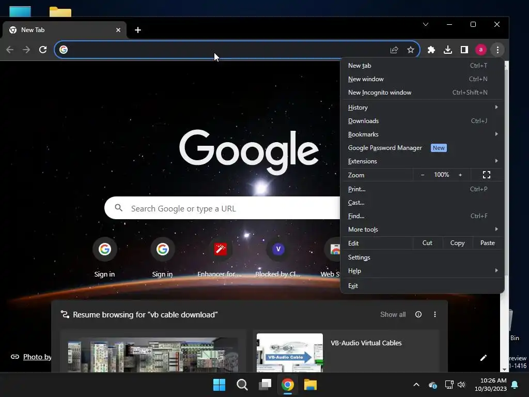
Task: Show hidden system tray icons
Action: click(x=416, y=385)
